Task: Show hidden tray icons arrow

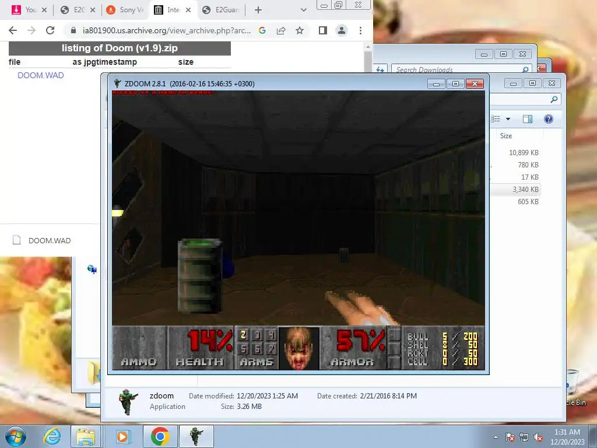Action: point(496,437)
